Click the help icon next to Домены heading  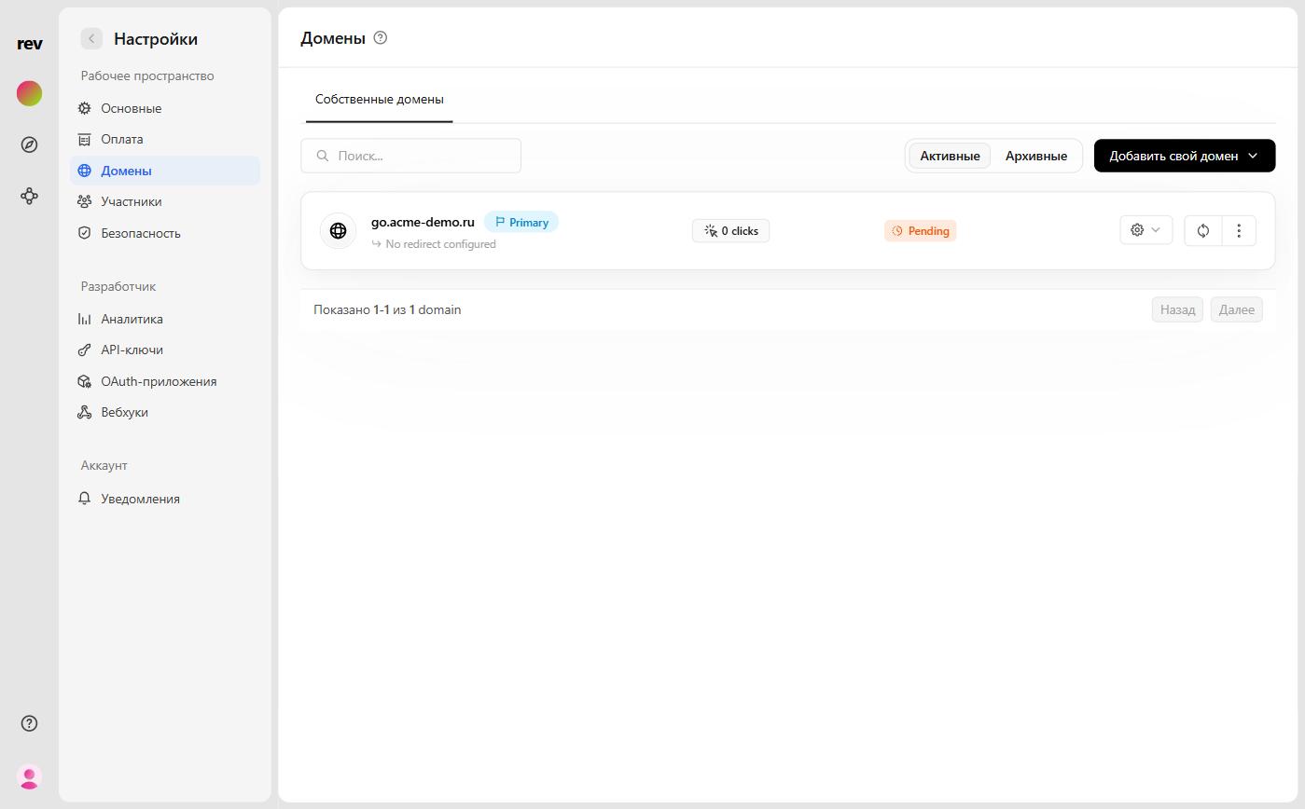coord(380,38)
